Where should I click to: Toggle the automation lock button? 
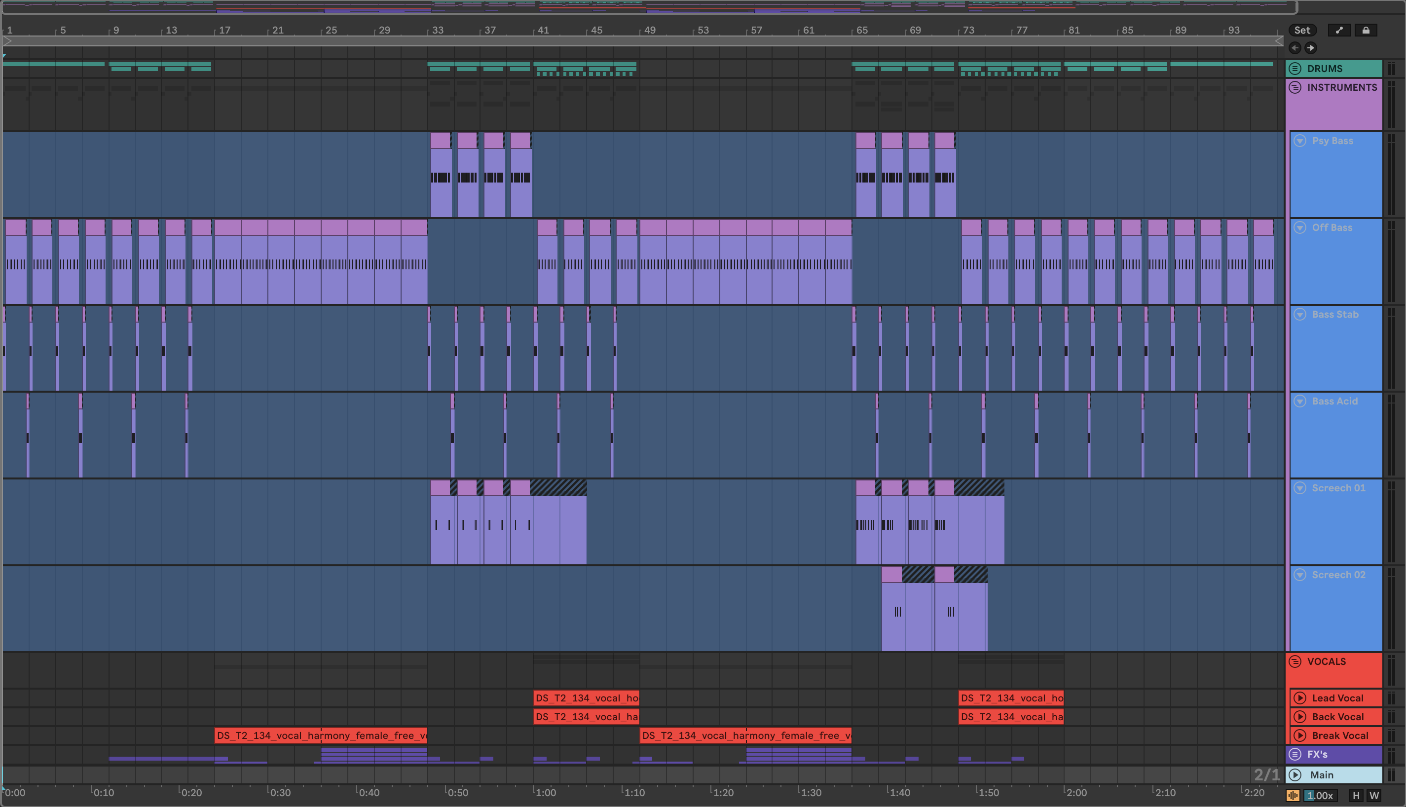coord(1366,31)
